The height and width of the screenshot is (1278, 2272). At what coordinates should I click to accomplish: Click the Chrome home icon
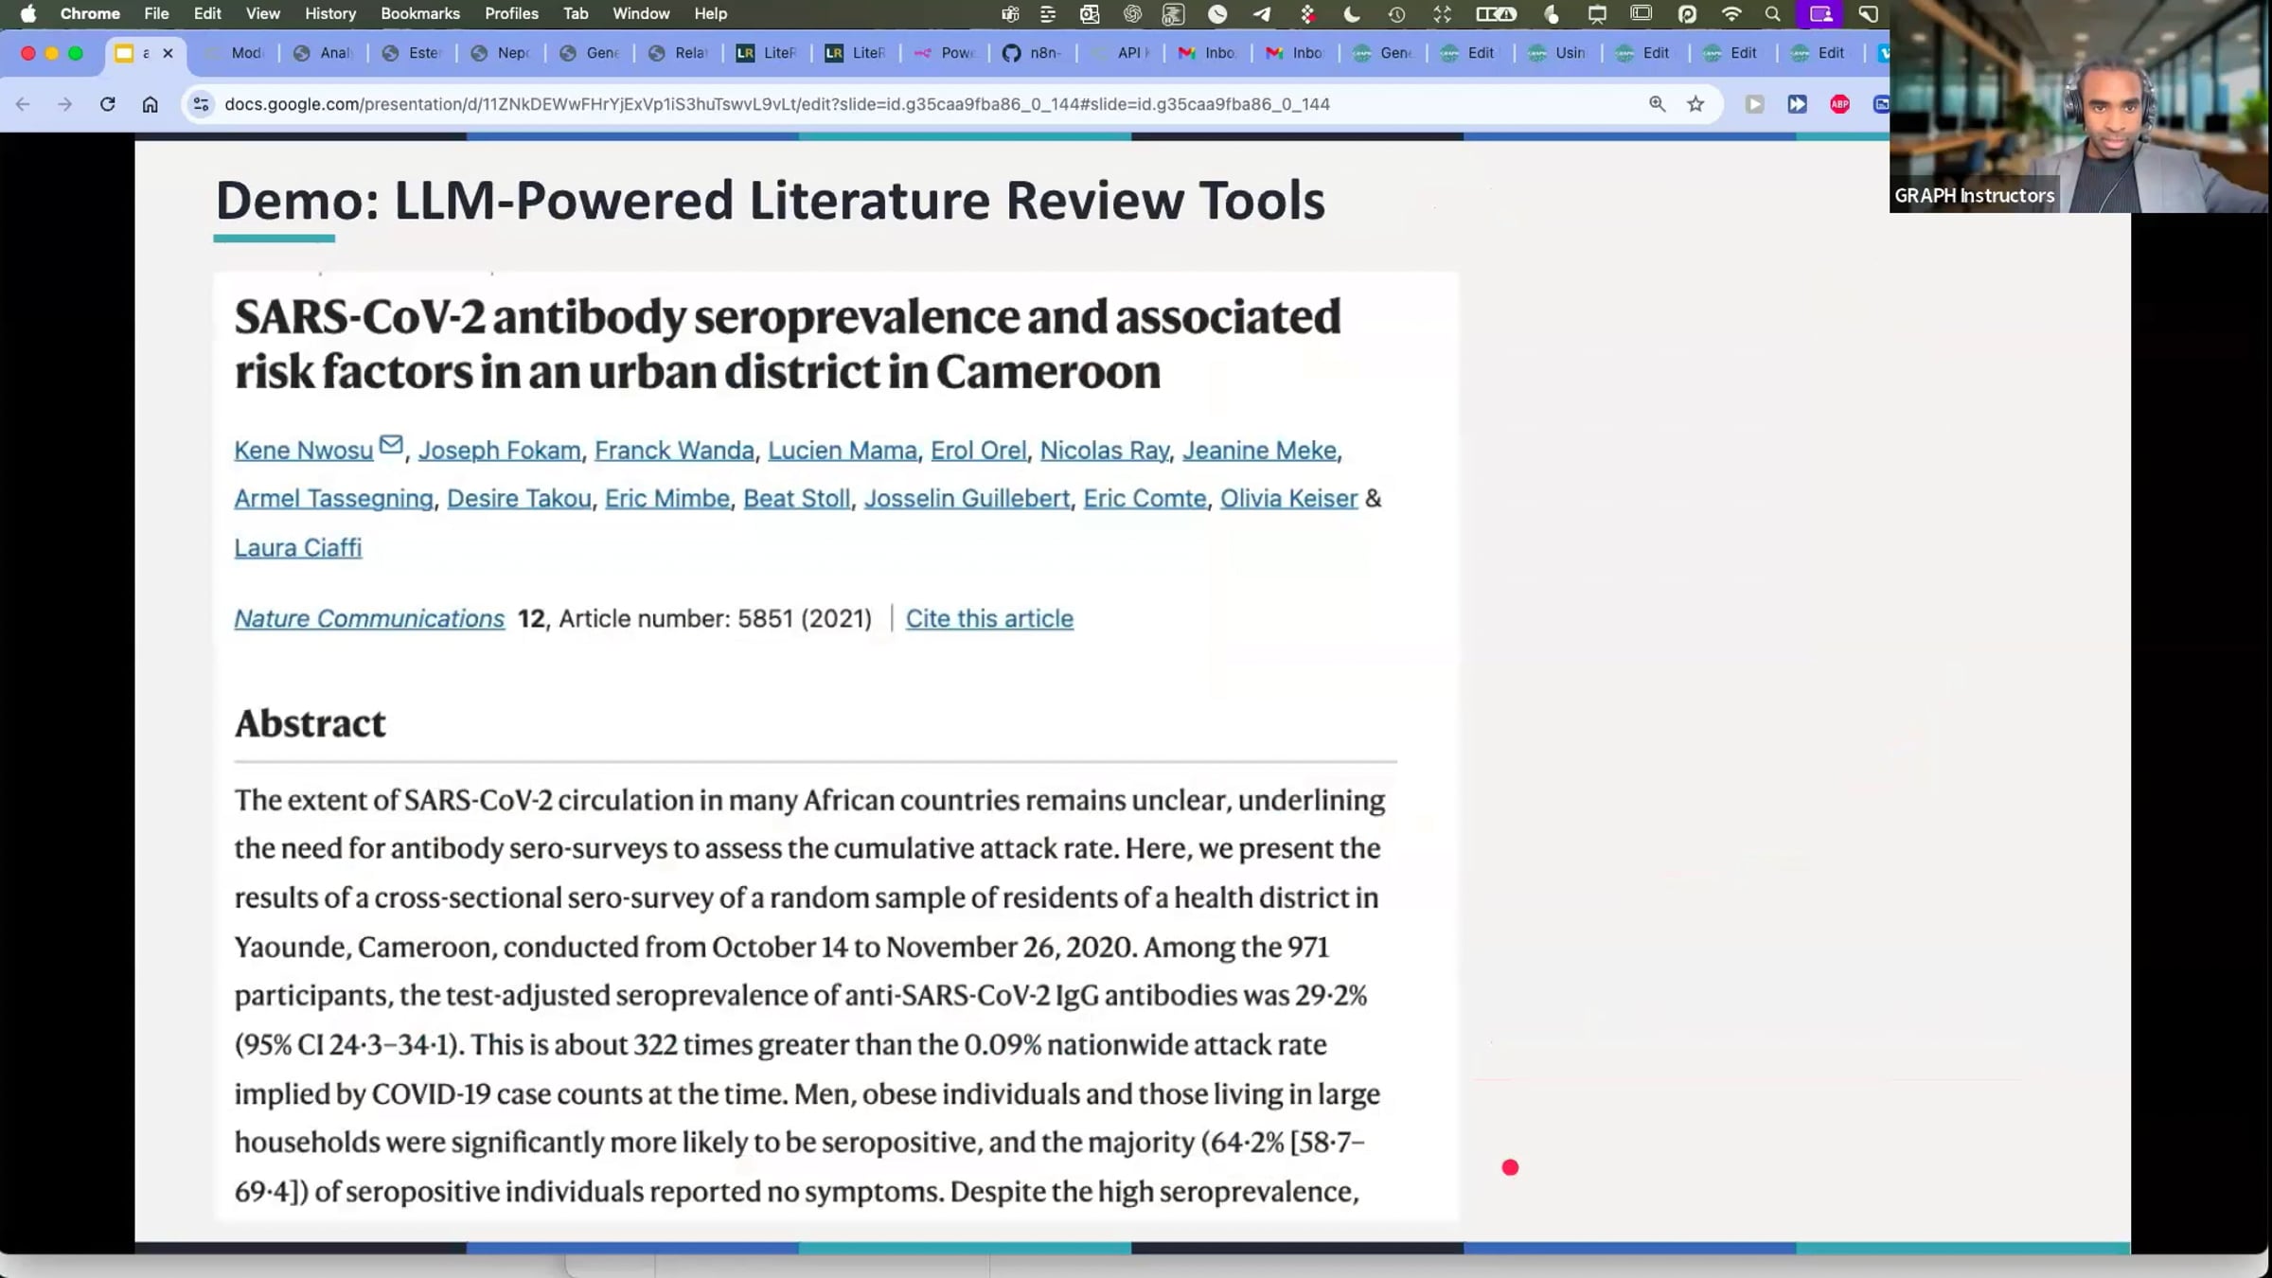(150, 104)
